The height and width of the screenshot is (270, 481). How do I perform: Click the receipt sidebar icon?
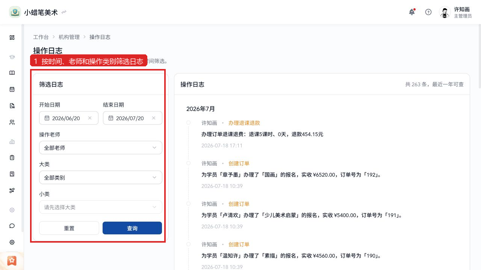coord(12,174)
